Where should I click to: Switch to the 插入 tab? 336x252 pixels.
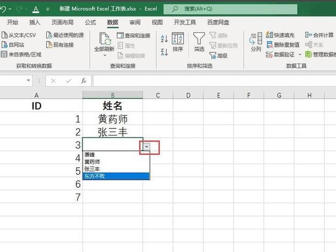click(x=35, y=22)
